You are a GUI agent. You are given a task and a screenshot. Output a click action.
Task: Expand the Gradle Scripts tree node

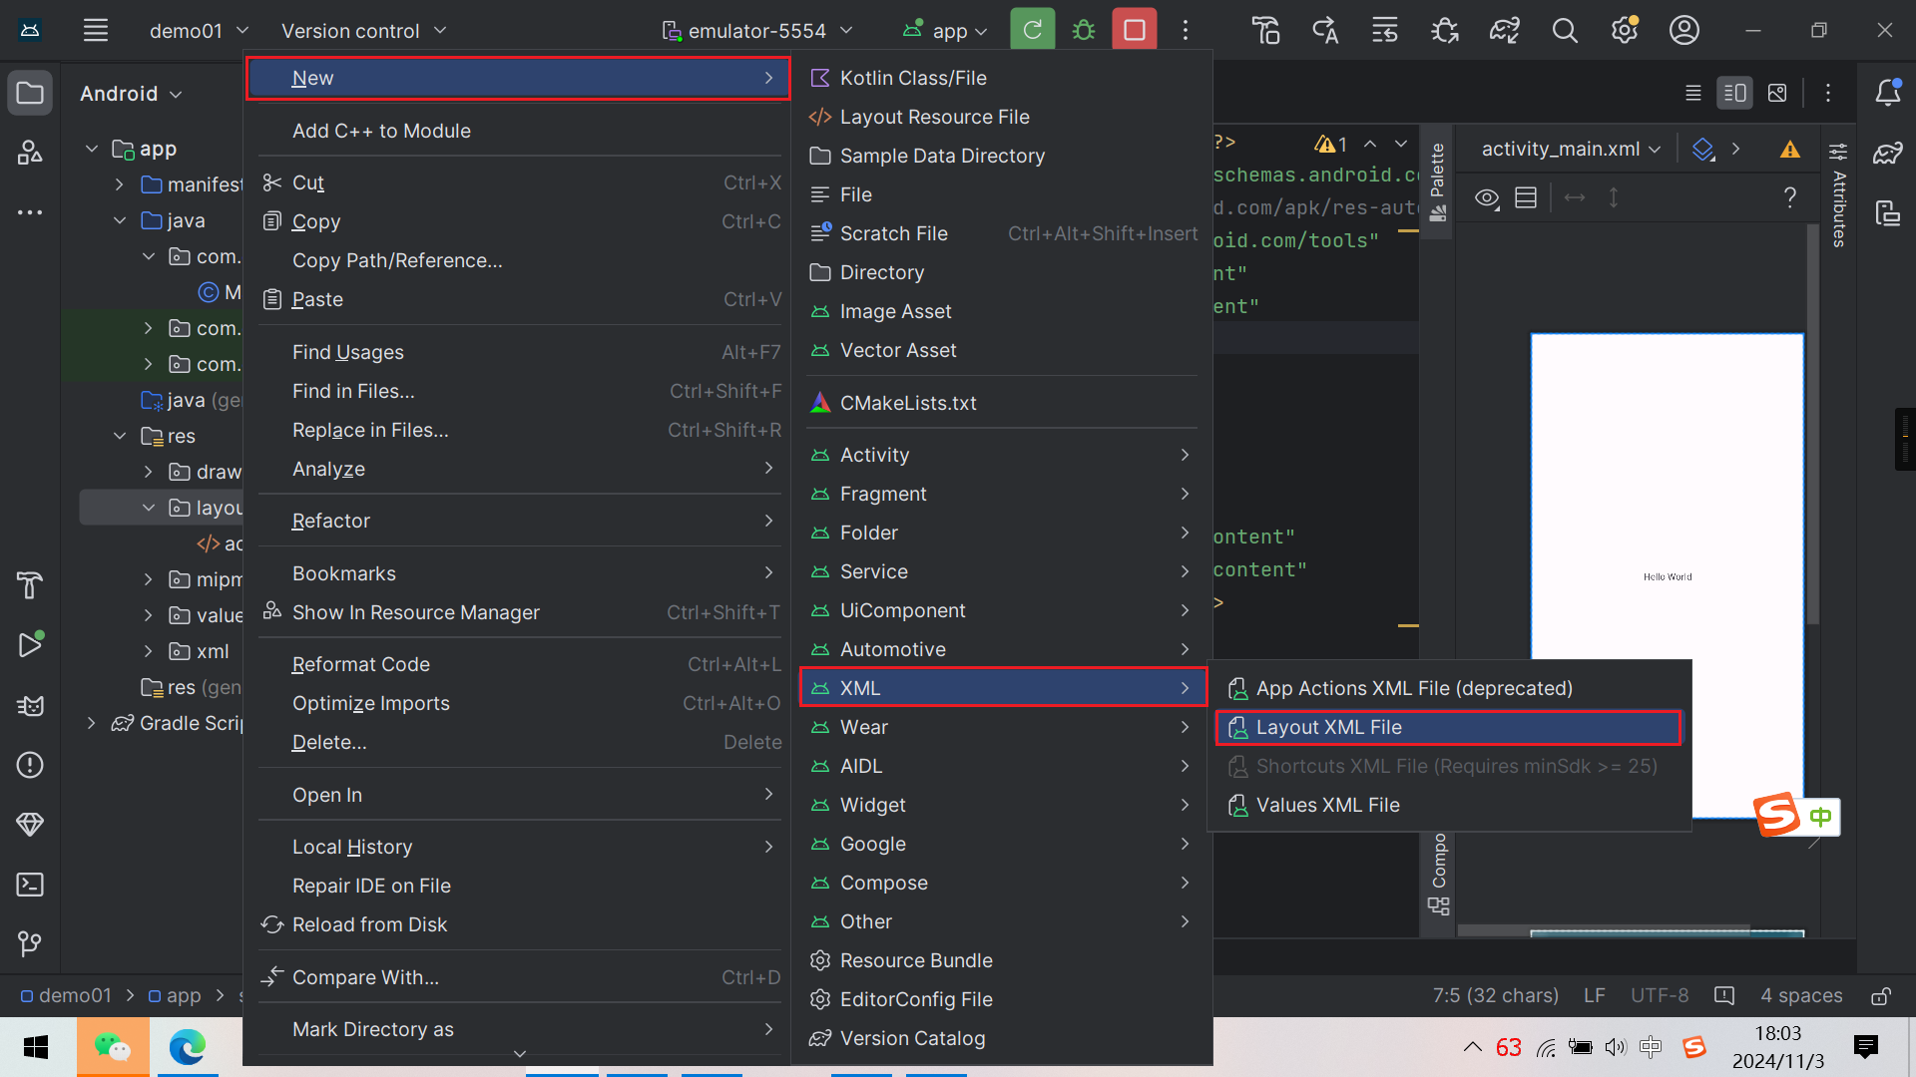(91, 723)
